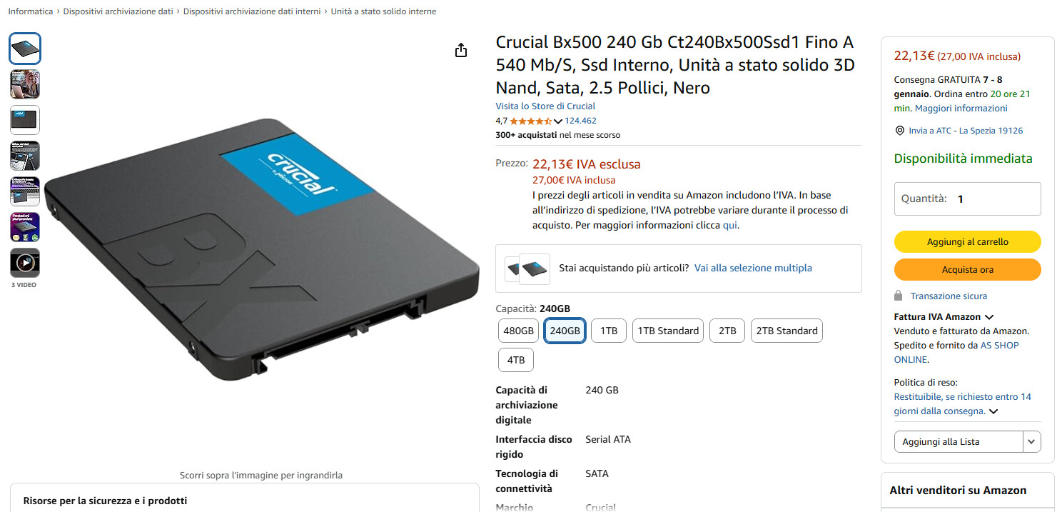This screenshot has height=512, width=1057.
Task: Click the multi-item SSD icon in selection box
Action: click(x=527, y=268)
